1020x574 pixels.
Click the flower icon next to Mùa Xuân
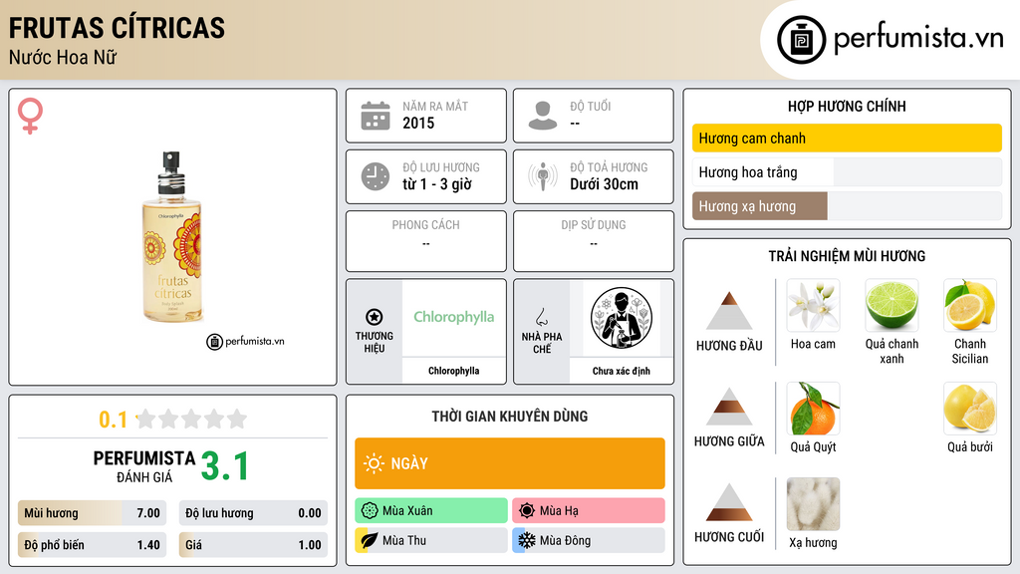click(x=370, y=511)
